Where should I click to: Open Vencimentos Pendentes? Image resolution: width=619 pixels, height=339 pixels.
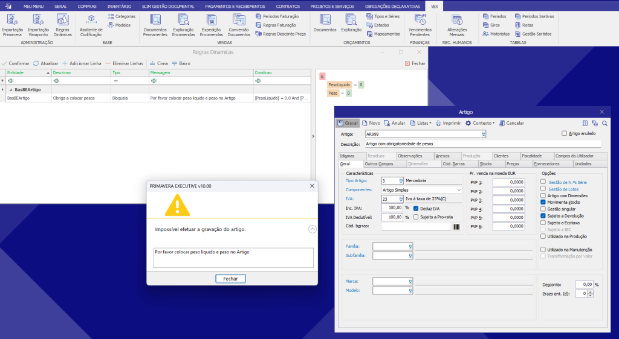(x=420, y=25)
